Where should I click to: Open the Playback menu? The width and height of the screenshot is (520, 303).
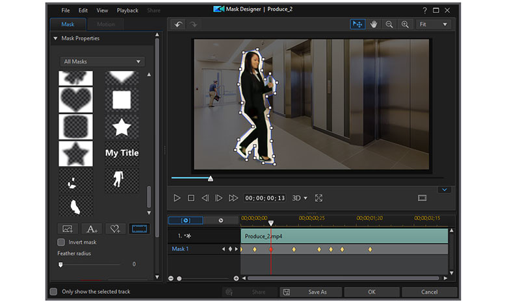click(x=127, y=10)
